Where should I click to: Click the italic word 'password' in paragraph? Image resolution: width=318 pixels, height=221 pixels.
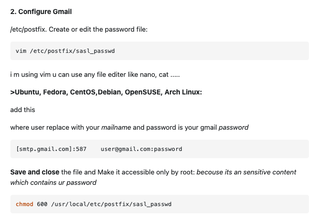(233, 127)
